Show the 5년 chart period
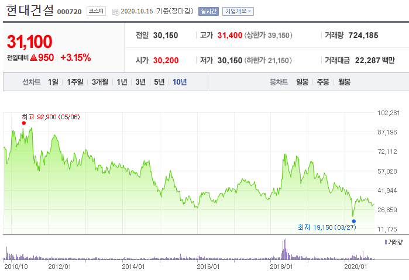Image resolution: width=409 pixels, height=280 pixels. [x=159, y=82]
